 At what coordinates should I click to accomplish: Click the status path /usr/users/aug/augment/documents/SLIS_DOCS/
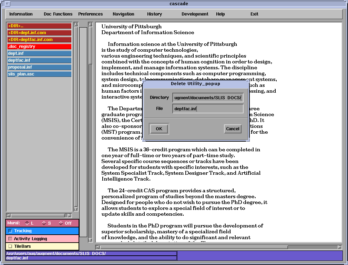pyautogui.click(x=56, y=254)
